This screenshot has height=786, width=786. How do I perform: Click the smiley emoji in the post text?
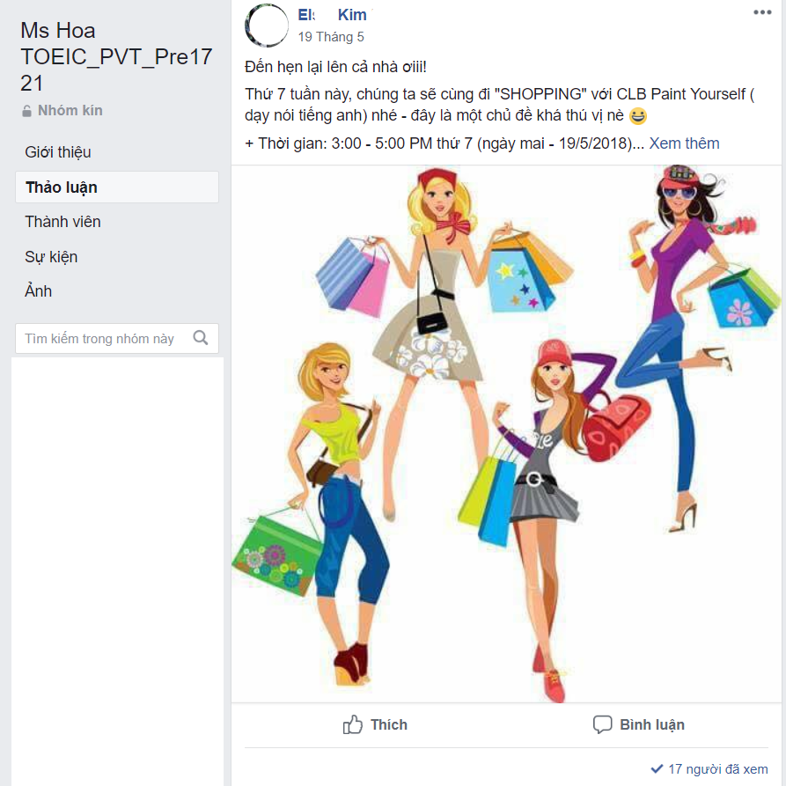[637, 116]
